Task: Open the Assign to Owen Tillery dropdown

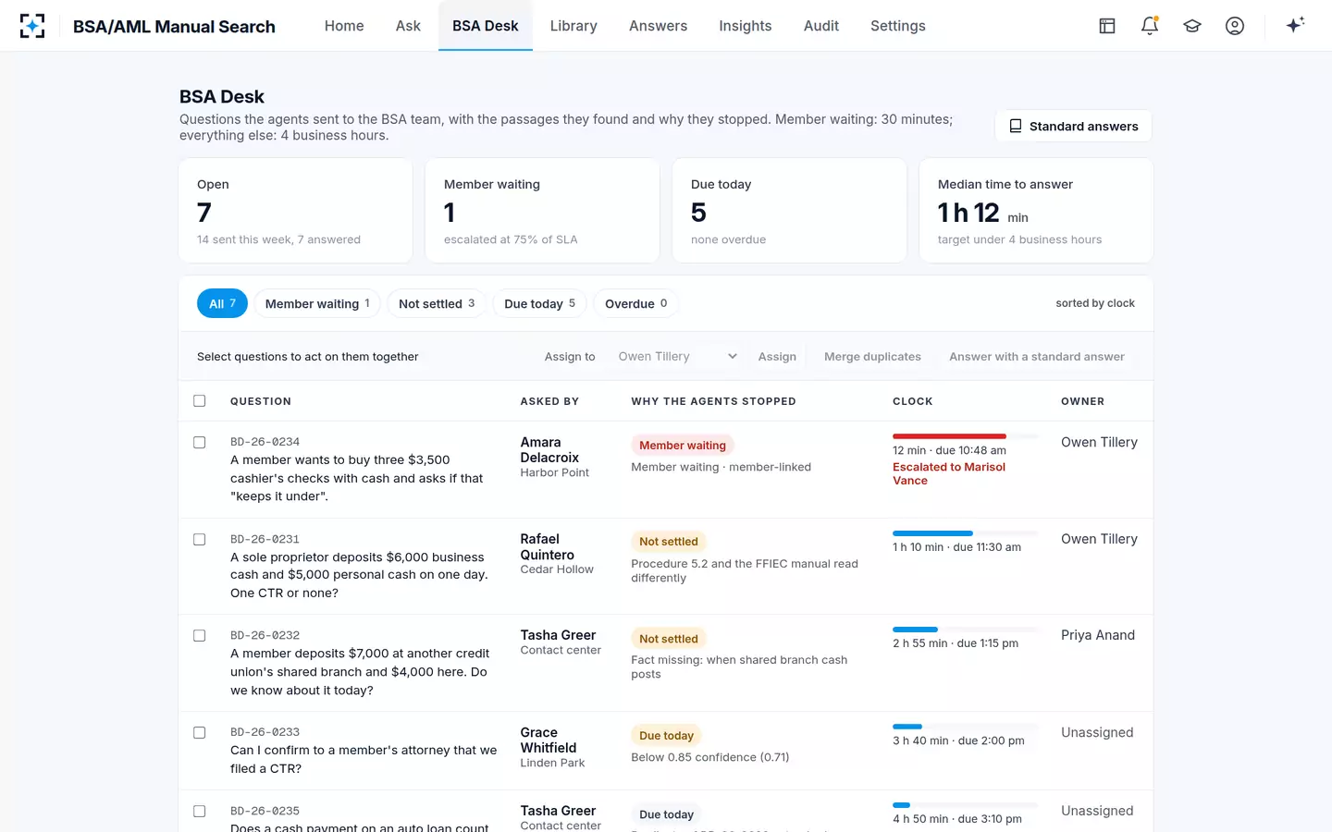Action: click(676, 357)
